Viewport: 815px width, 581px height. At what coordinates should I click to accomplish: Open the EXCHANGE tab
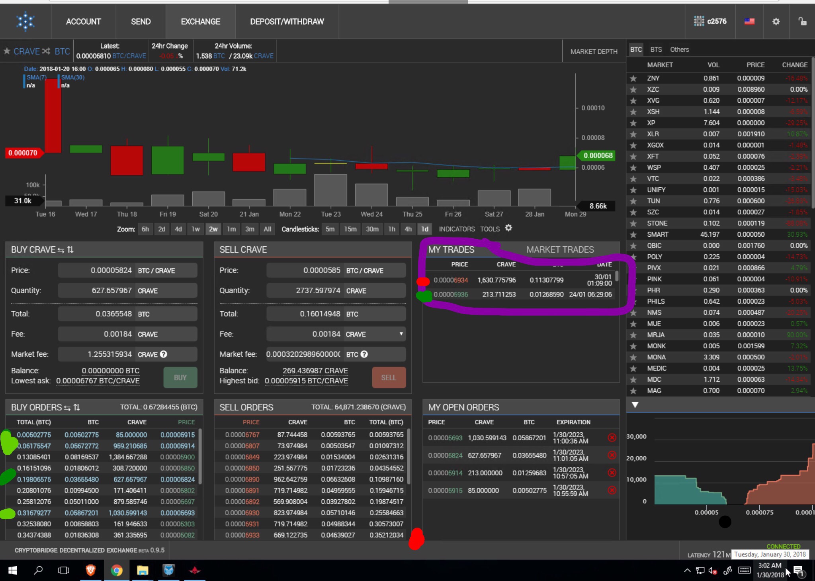[201, 22]
